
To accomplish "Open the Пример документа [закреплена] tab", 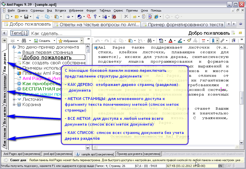I will pyautogui.click(x=138, y=154).
